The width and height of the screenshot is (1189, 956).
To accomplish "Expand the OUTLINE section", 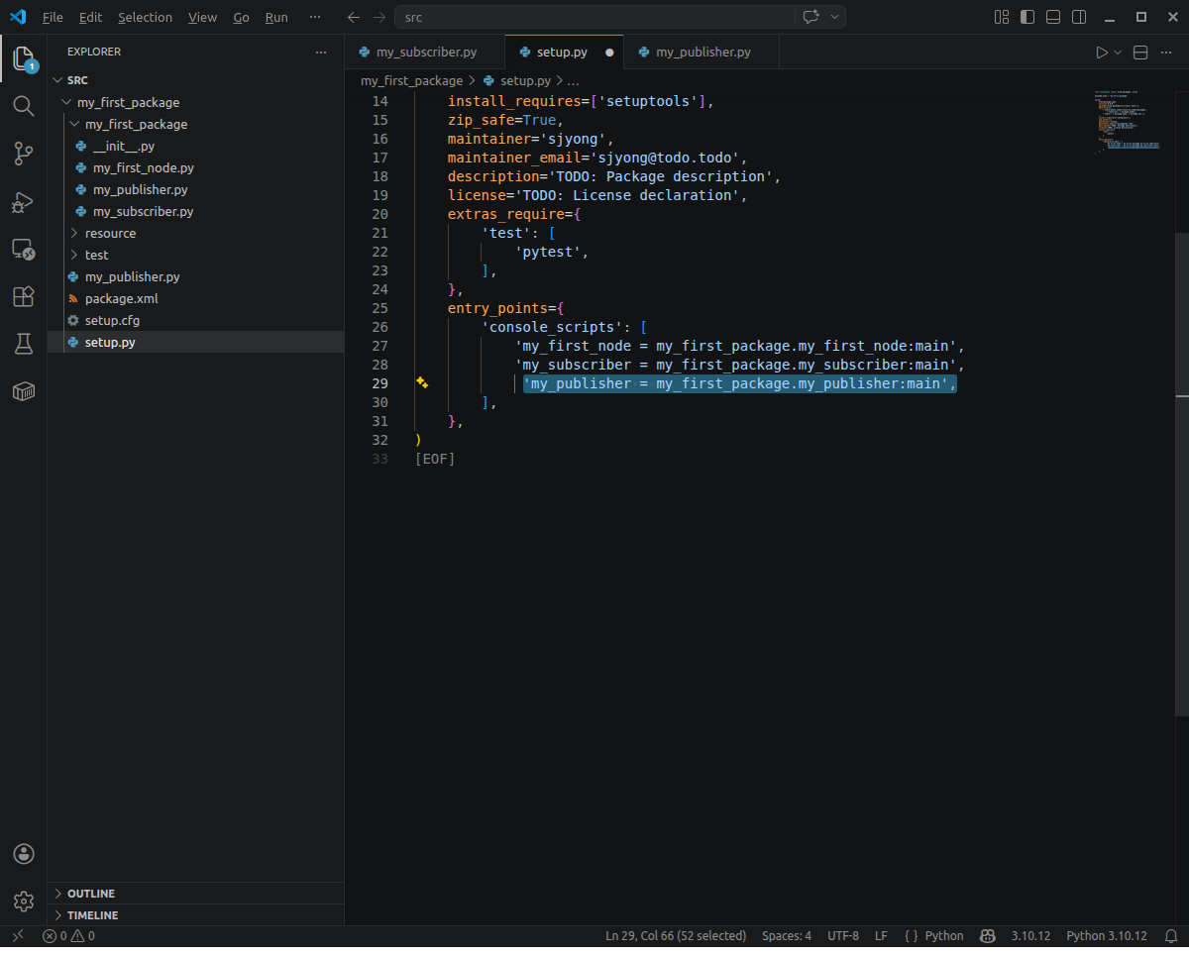I will tap(196, 894).
